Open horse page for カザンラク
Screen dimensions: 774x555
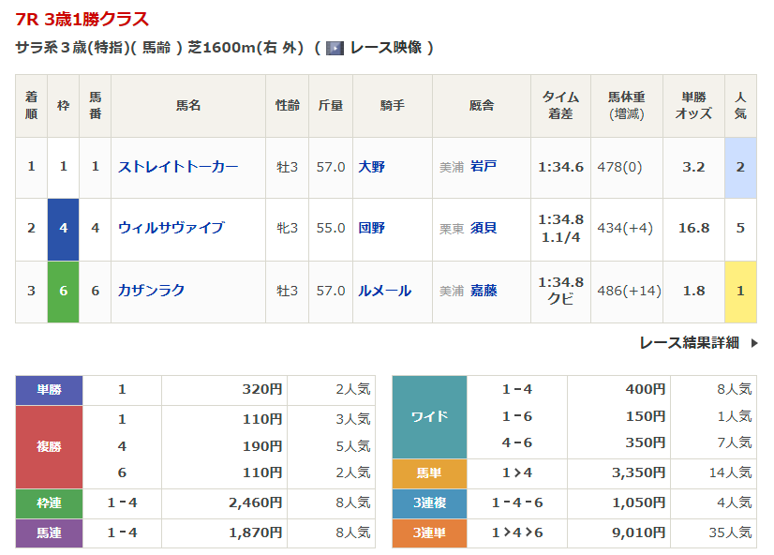[x=151, y=291]
